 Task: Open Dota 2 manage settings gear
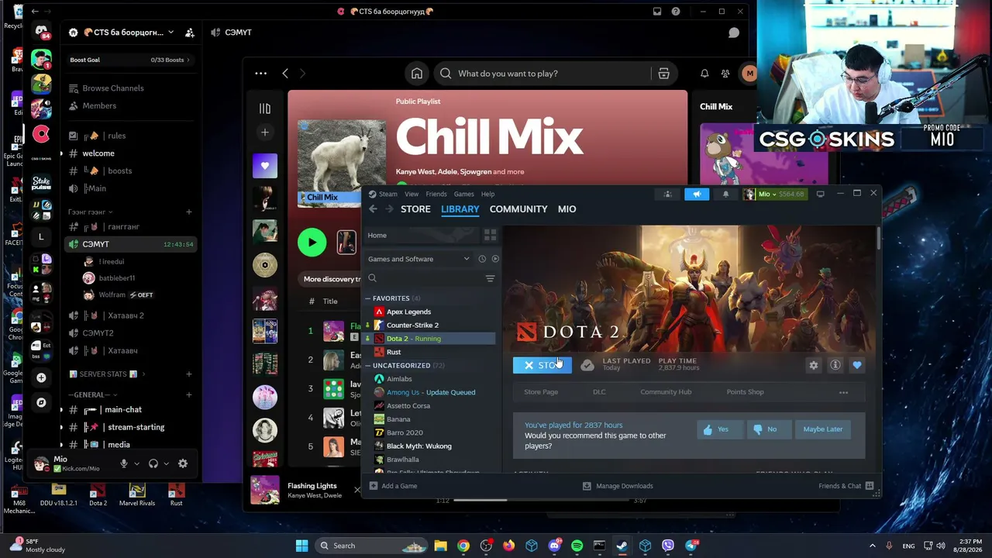point(813,365)
